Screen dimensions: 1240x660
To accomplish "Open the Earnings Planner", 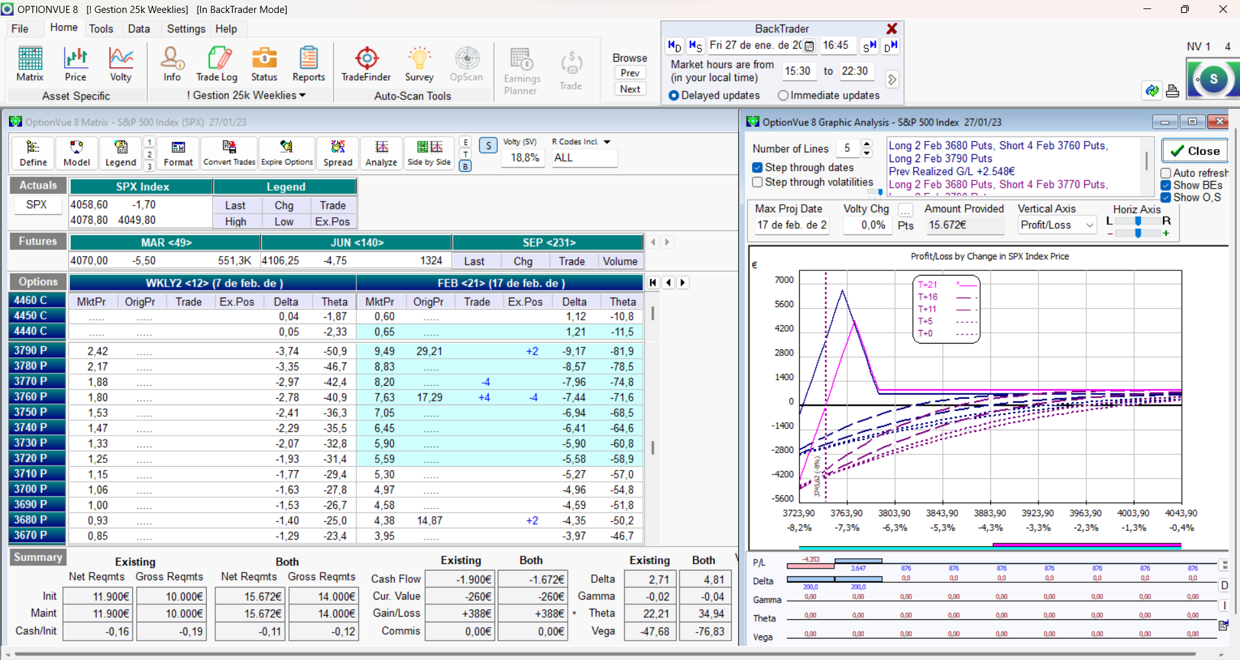I will click(522, 71).
